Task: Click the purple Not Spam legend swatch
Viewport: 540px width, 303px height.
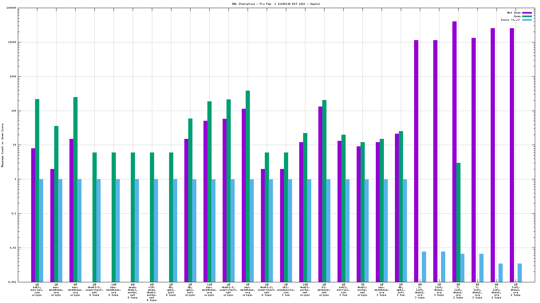Action: (x=527, y=13)
